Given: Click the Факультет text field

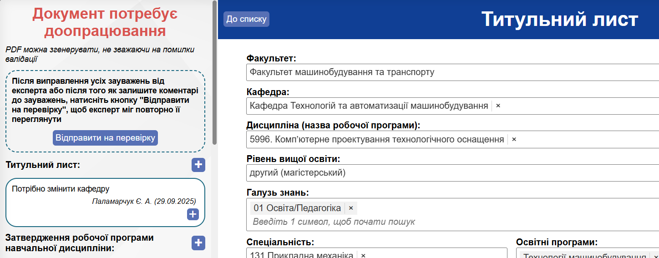Looking at the screenshot, I should click(x=451, y=72).
